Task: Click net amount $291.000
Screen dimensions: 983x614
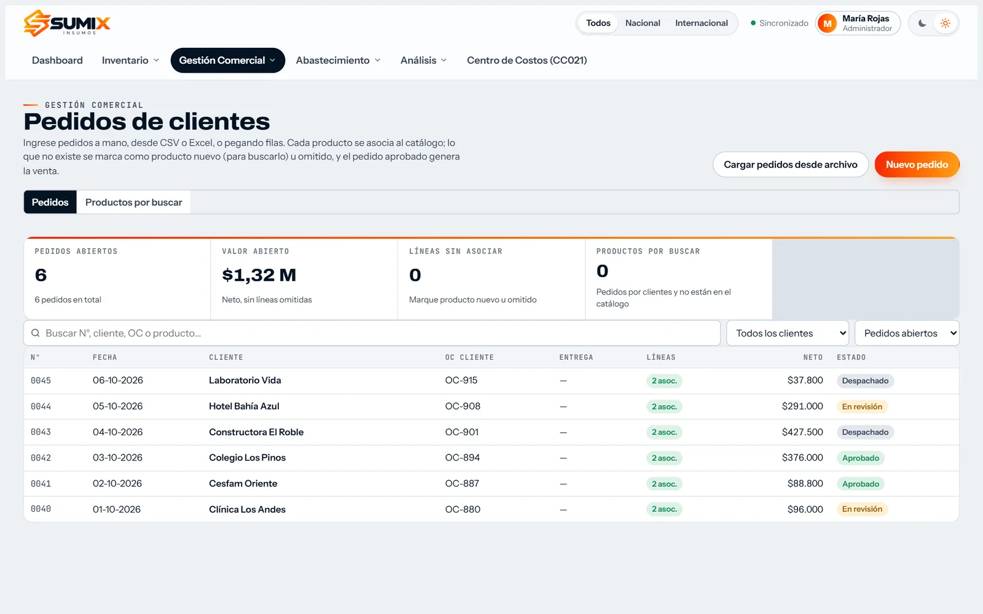Action: pos(802,406)
